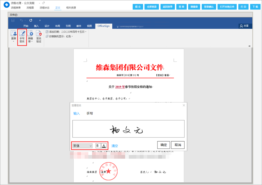The width and height of the screenshot is (262, 185).
Task: Switch to 手写 mode in signature dialog
Action: pyautogui.click(x=90, y=113)
